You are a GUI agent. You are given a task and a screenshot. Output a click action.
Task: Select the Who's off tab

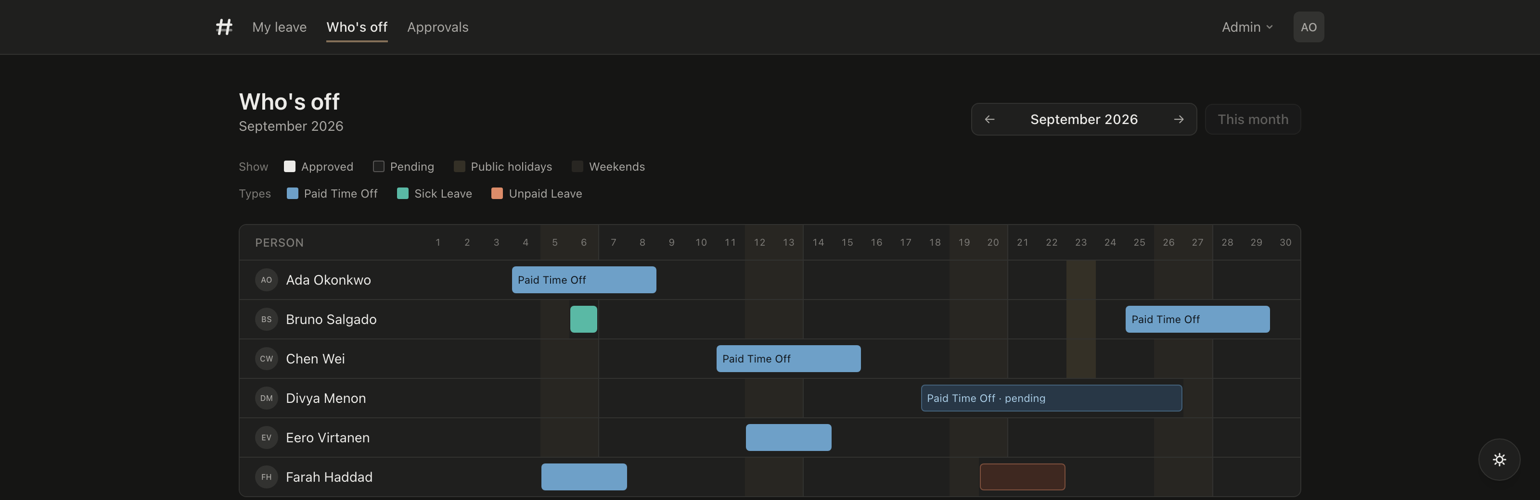(x=357, y=27)
